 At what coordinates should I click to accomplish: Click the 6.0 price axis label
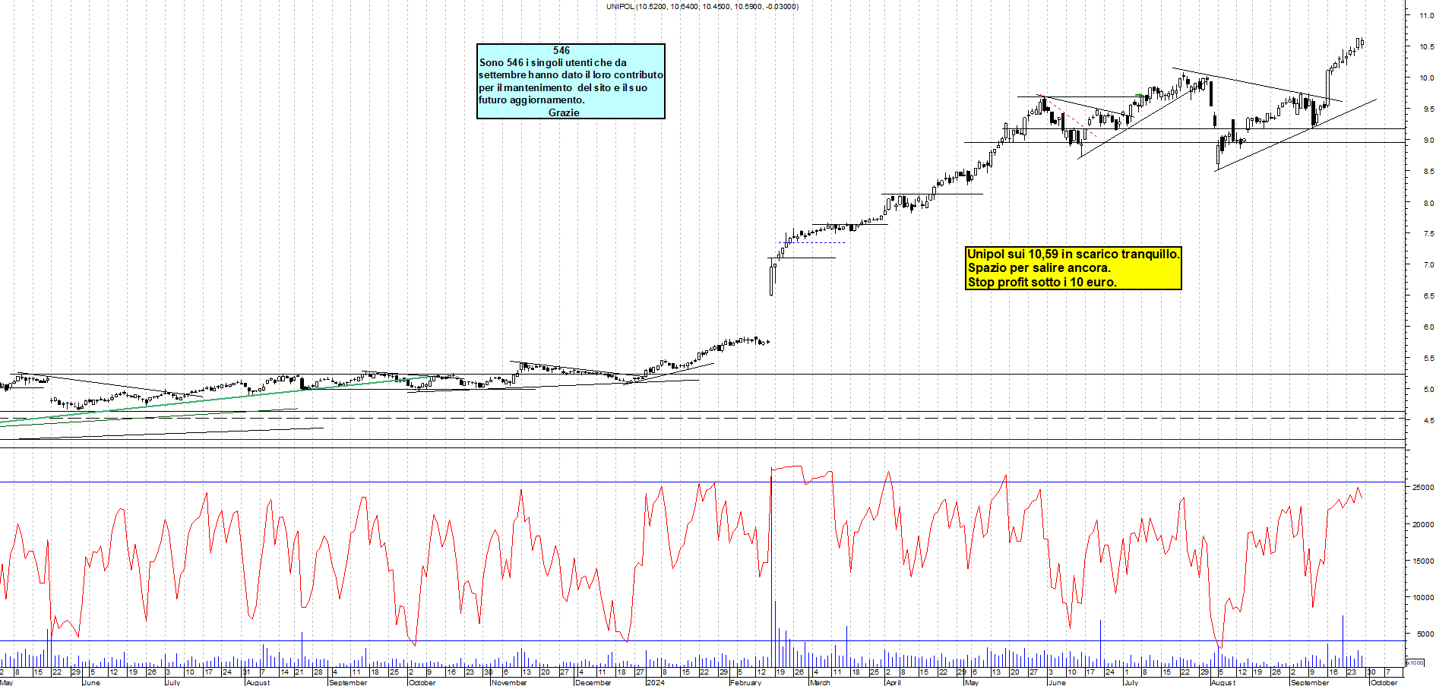[x=1428, y=327]
